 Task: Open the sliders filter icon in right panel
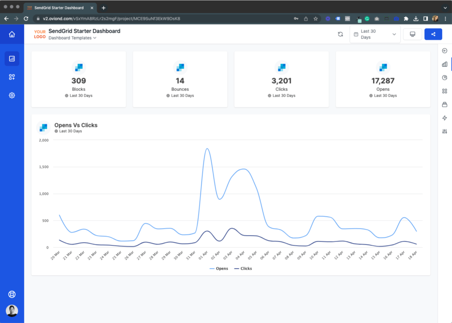pos(445,131)
